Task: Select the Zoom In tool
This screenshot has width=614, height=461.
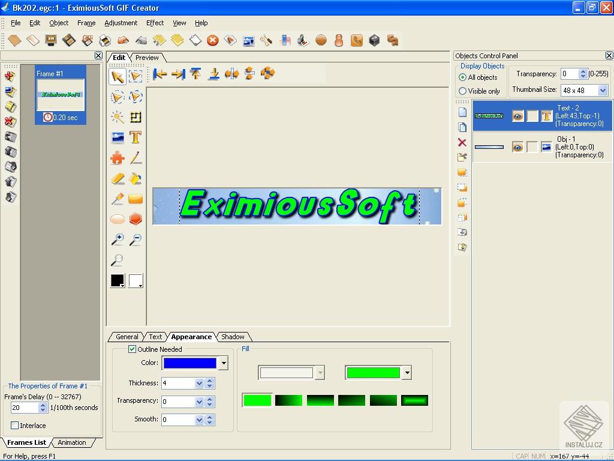Action: tap(118, 240)
